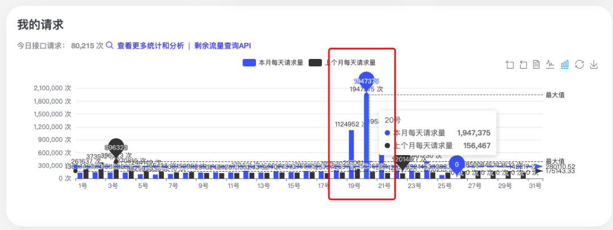Click the blue bar labeled 1124952 次

[x=351, y=154]
